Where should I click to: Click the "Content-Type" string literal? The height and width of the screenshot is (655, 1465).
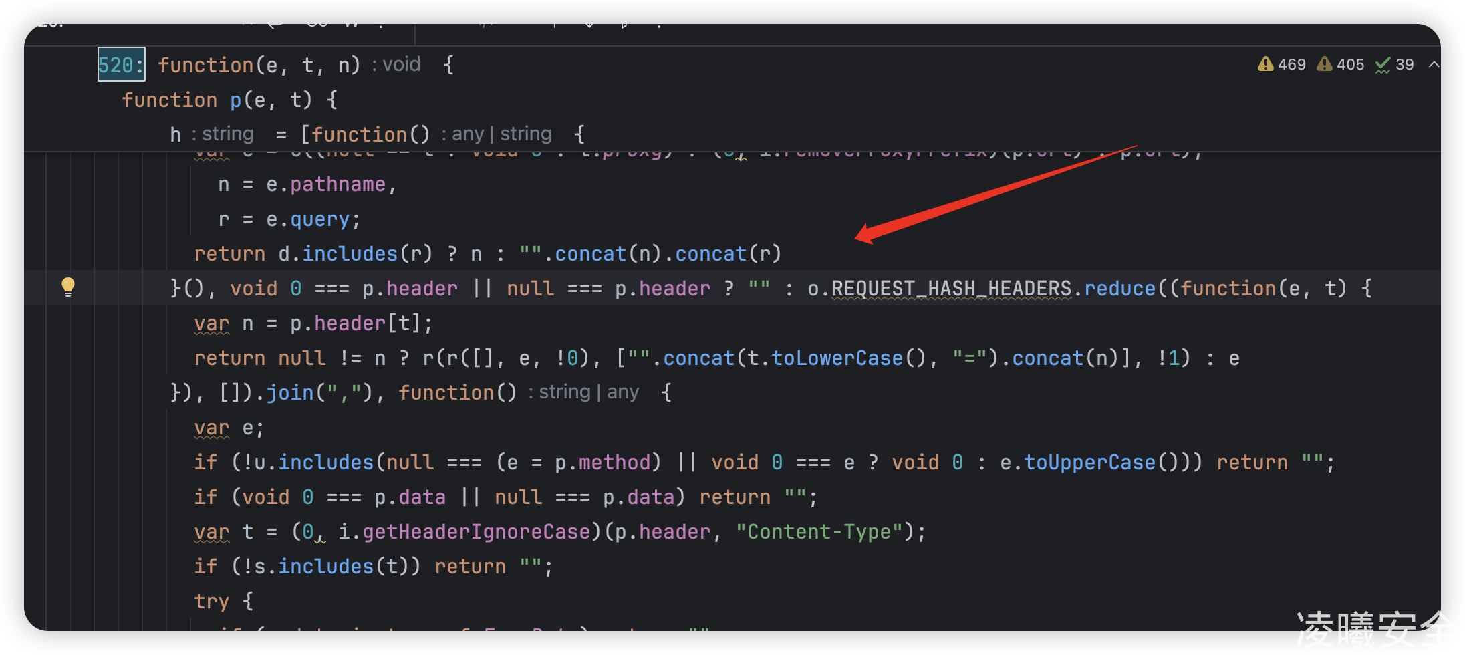(x=819, y=531)
